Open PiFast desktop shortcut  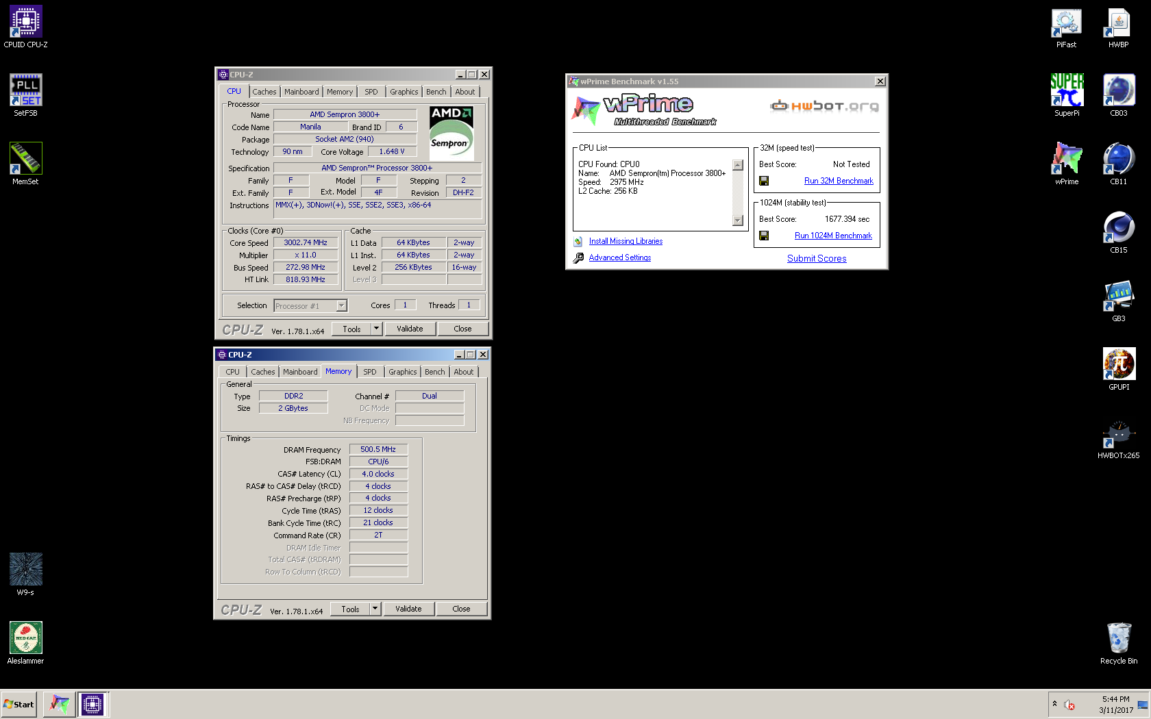[x=1066, y=27]
